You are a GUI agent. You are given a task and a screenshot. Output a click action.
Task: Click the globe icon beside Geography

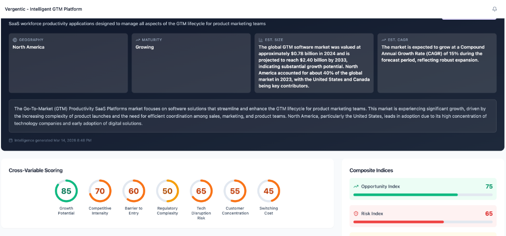pyautogui.click(x=15, y=40)
